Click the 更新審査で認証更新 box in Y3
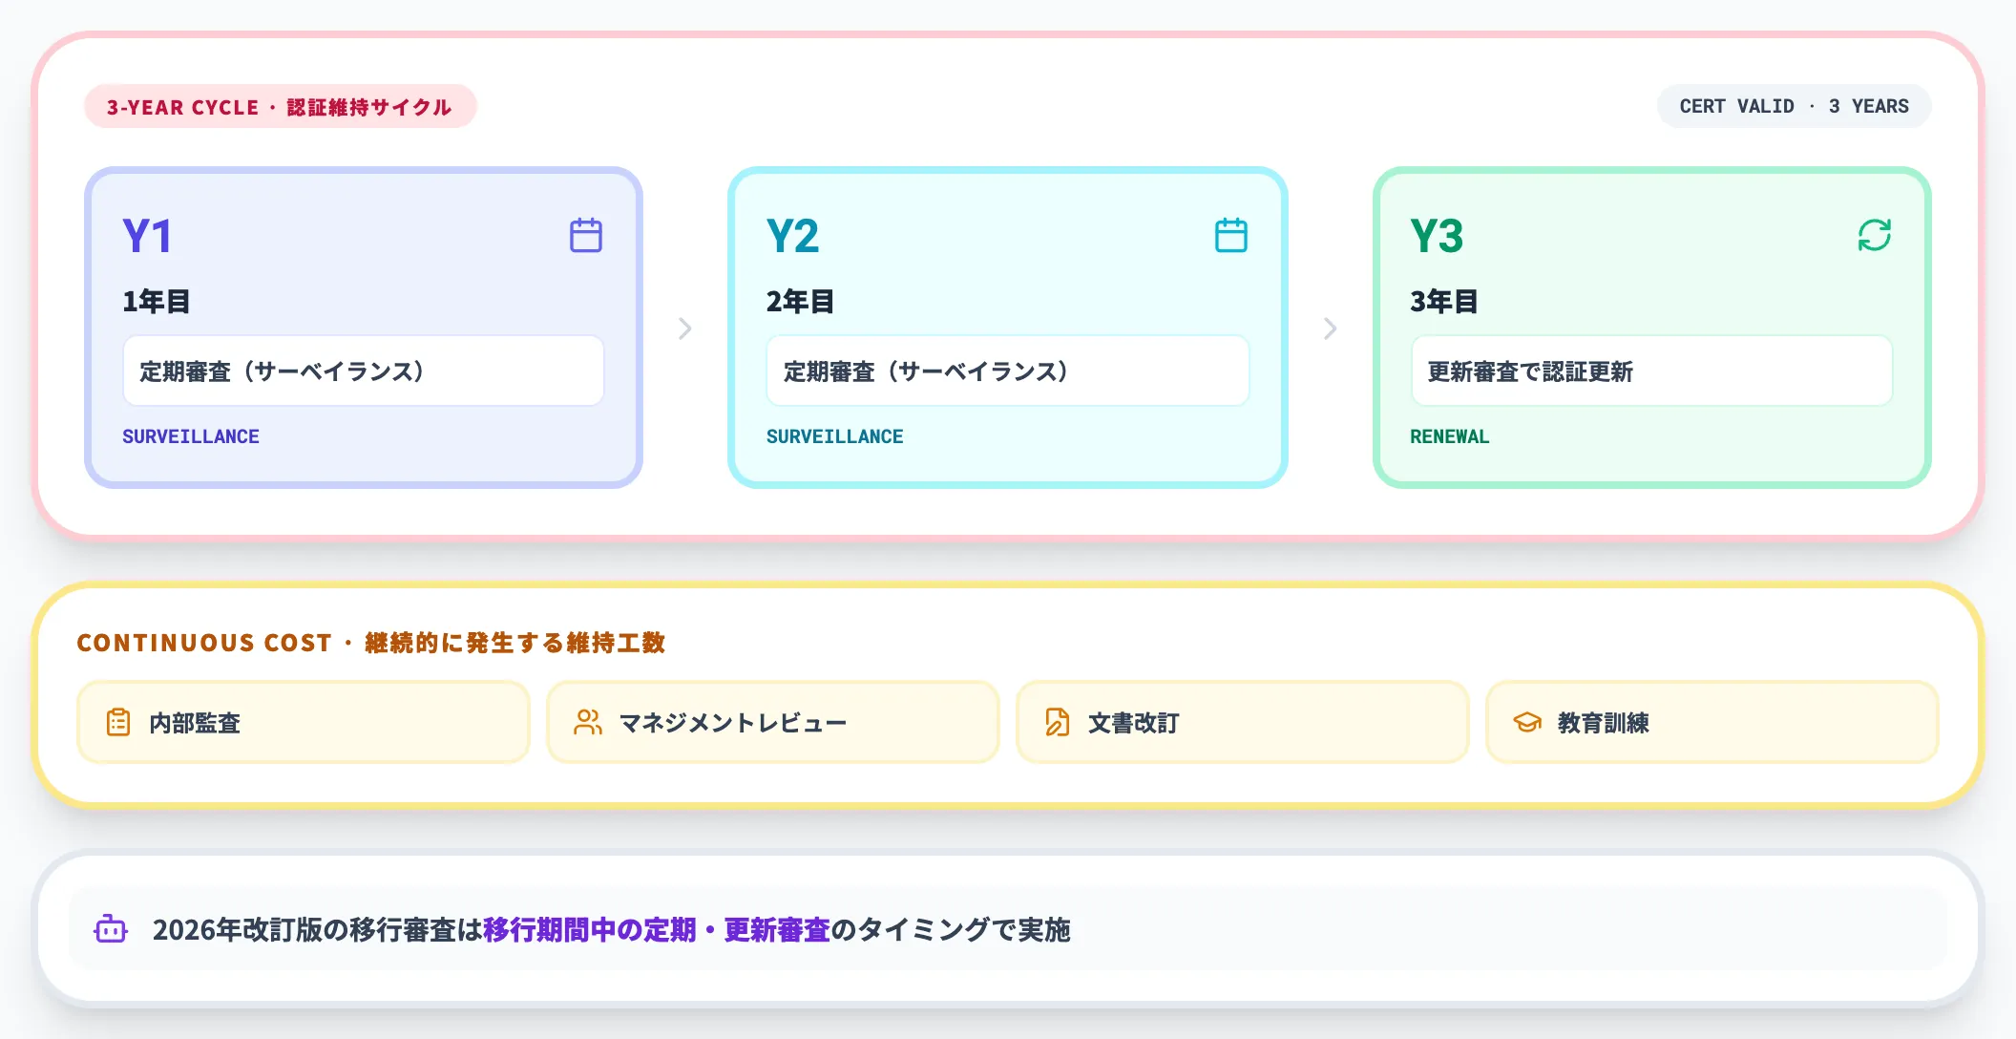The height and width of the screenshot is (1039, 2016). pyautogui.click(x=1652, y=371)
